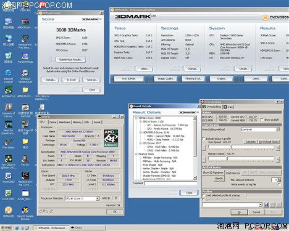
Task: Collapse the CPU Score: 1517 tree node
Action: [x=140, y=143]
